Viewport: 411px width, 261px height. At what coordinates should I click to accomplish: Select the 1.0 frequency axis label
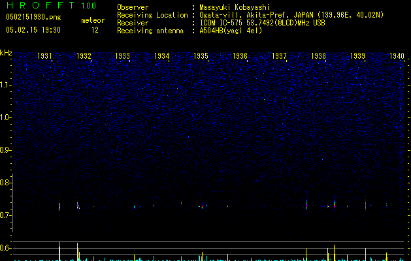click(6, 117)
